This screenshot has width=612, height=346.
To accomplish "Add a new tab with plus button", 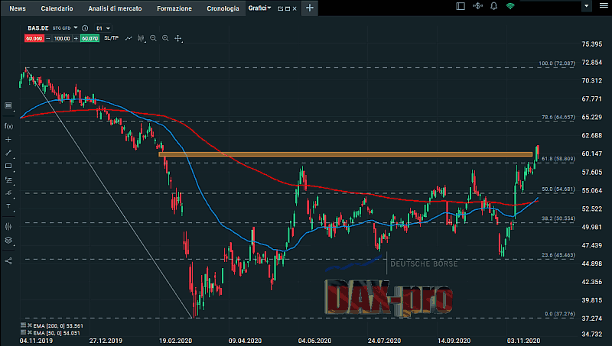I will (x=310, y=8).
